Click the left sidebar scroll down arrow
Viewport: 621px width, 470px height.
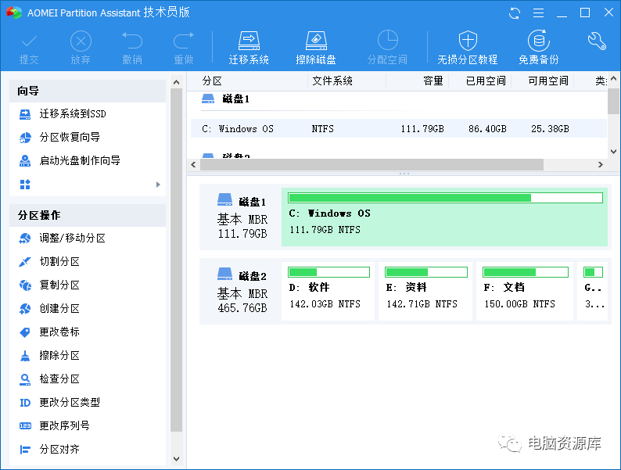coord(176,459)
